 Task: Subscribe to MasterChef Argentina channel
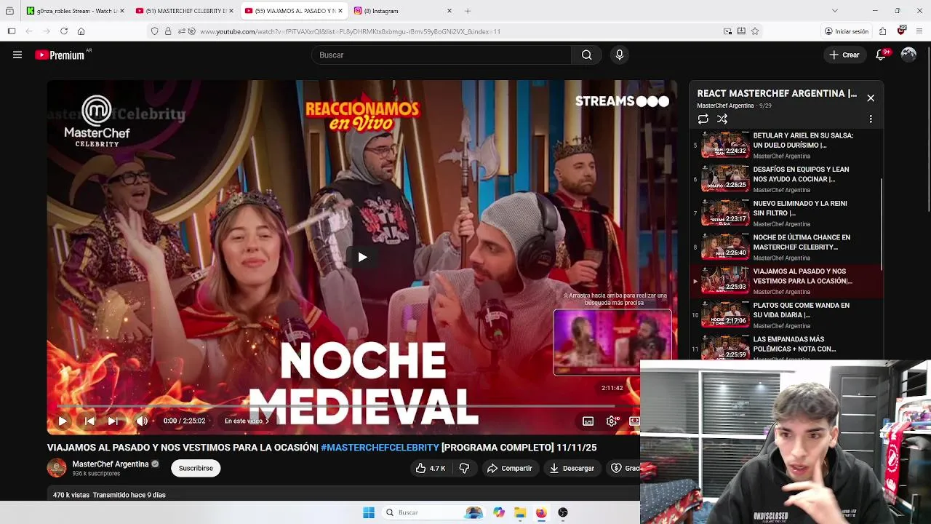[196, 468]
